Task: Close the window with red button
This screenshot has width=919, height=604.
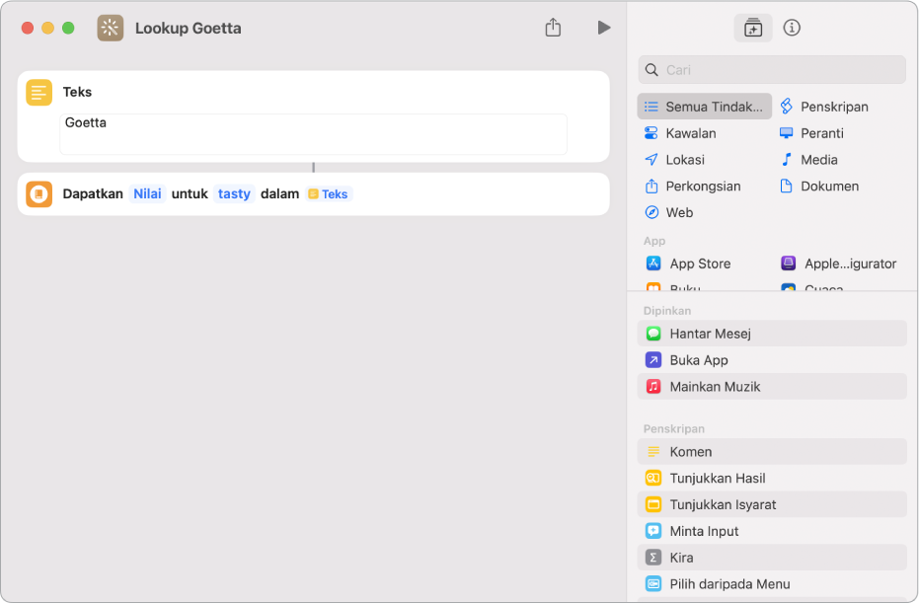Action: pos(27,28)
